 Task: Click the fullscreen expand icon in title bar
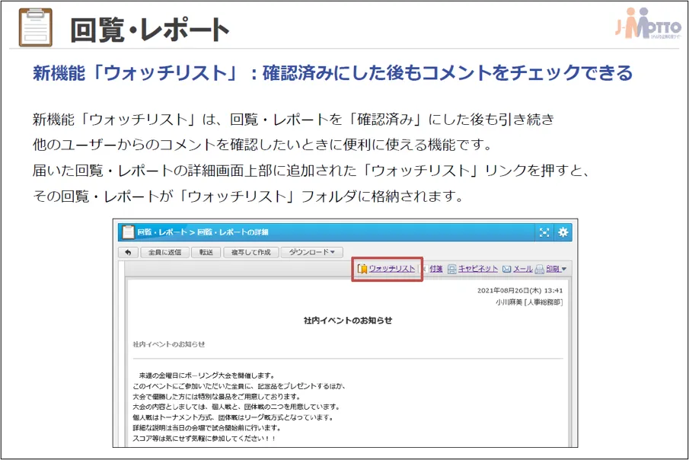click(x=544, y=231)
